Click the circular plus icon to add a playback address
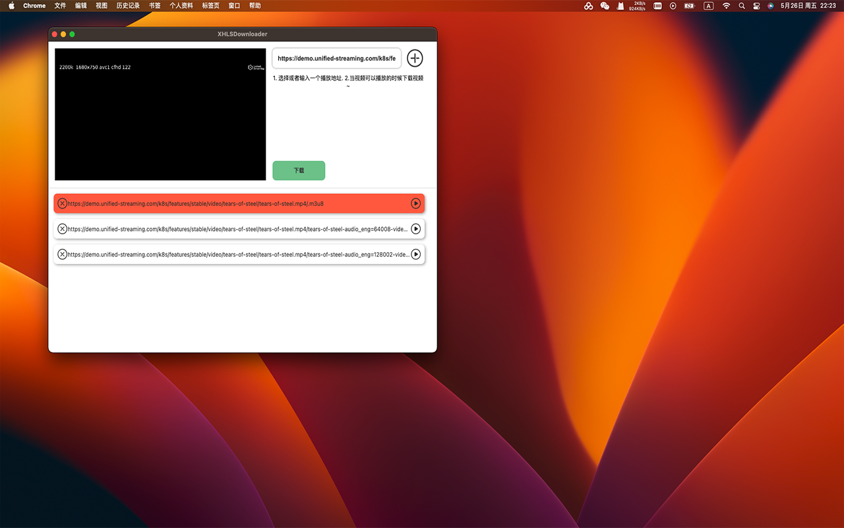The width and height of the screenshot is (844, 528). pos(415,58)
